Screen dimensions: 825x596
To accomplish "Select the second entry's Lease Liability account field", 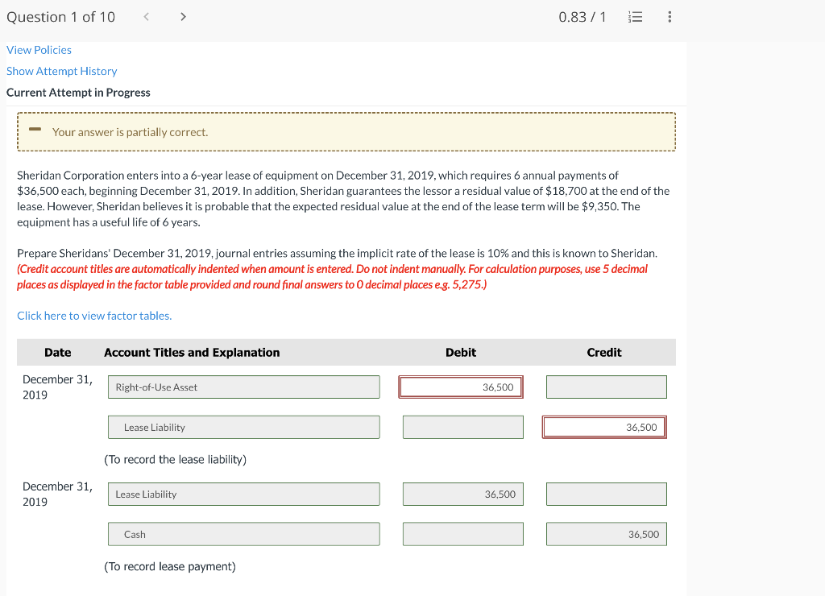I will 243,494.
